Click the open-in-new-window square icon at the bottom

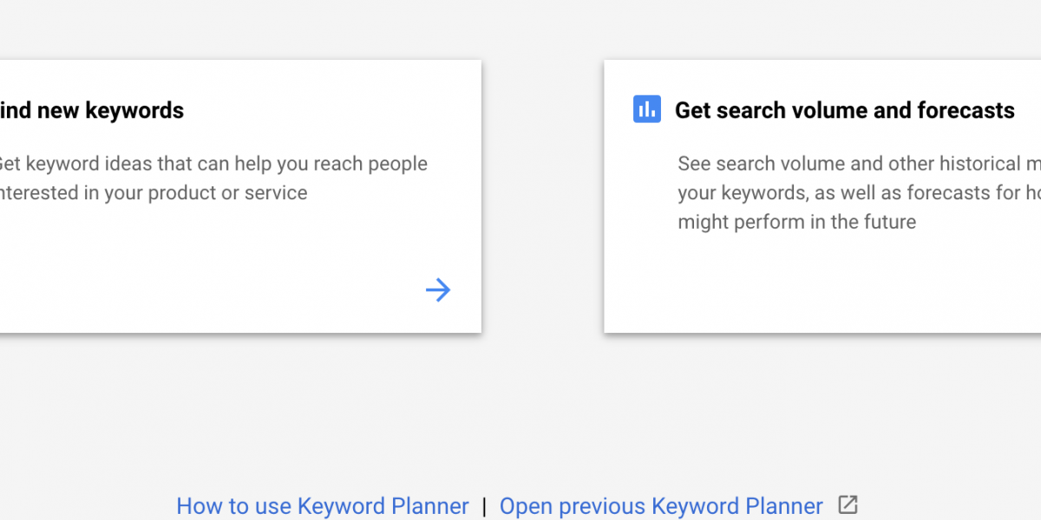click(848, 504)
